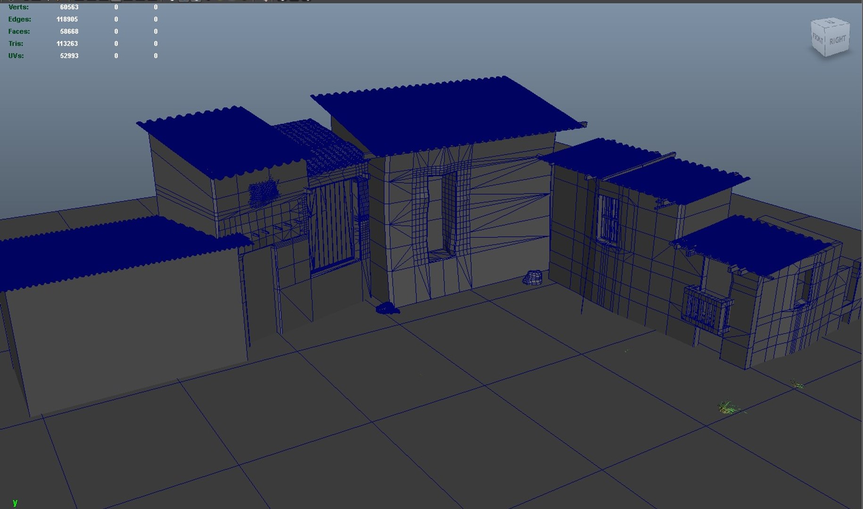Click the 'UVs:' label in the poly count HUD
This screenshot has height=509, width=863.
coord(16,56)
